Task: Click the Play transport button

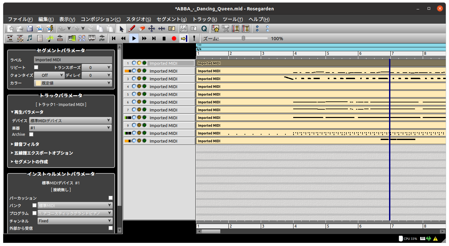Action: pyautogui.click(x=134, y=38)
